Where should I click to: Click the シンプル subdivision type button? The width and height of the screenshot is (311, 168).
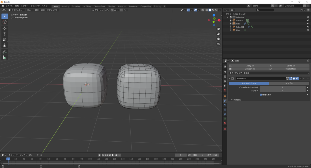(289, 83)
